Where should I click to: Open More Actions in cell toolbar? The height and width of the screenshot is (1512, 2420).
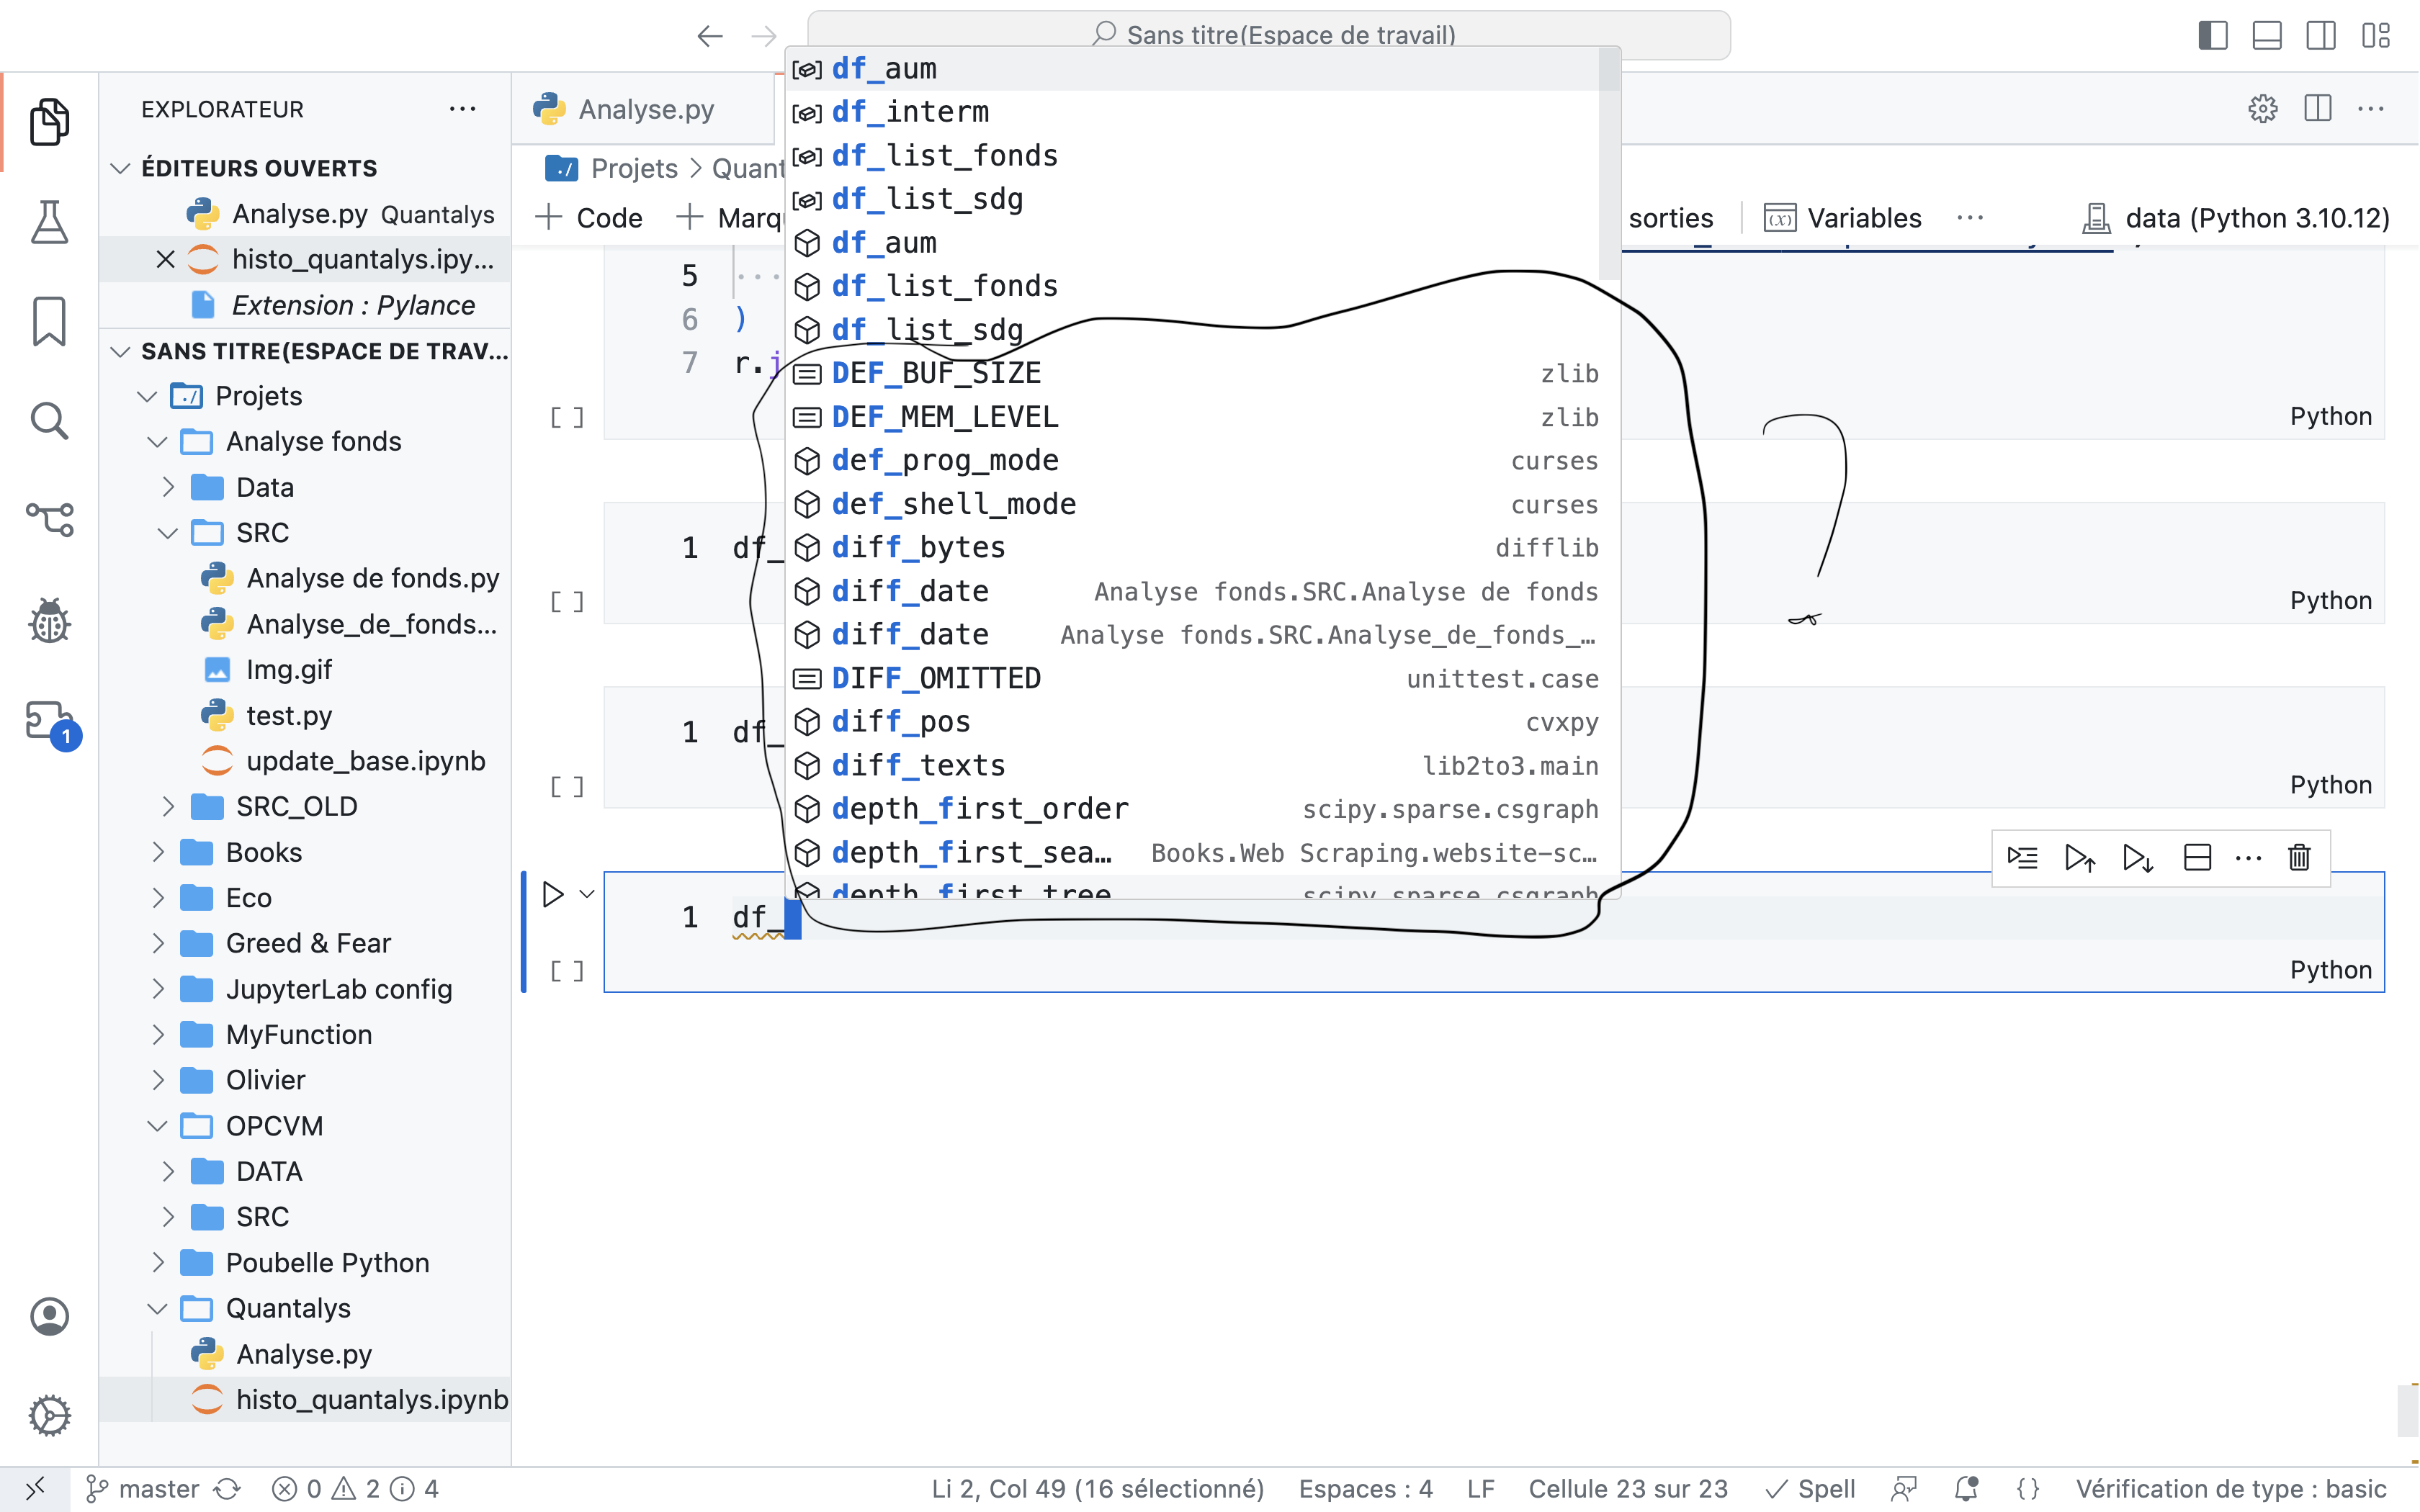coord(2248,858)
